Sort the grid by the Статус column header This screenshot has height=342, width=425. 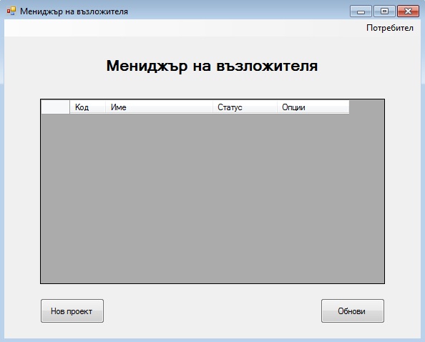(x=245, y=107)
